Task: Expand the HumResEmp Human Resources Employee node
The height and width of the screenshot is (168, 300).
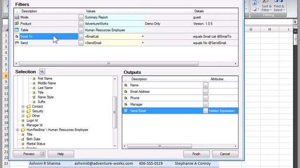Action: point(17,130)
